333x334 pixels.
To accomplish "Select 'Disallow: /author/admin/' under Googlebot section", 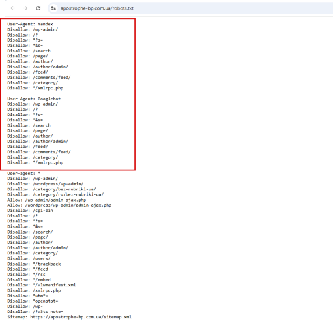I will 38,142.
